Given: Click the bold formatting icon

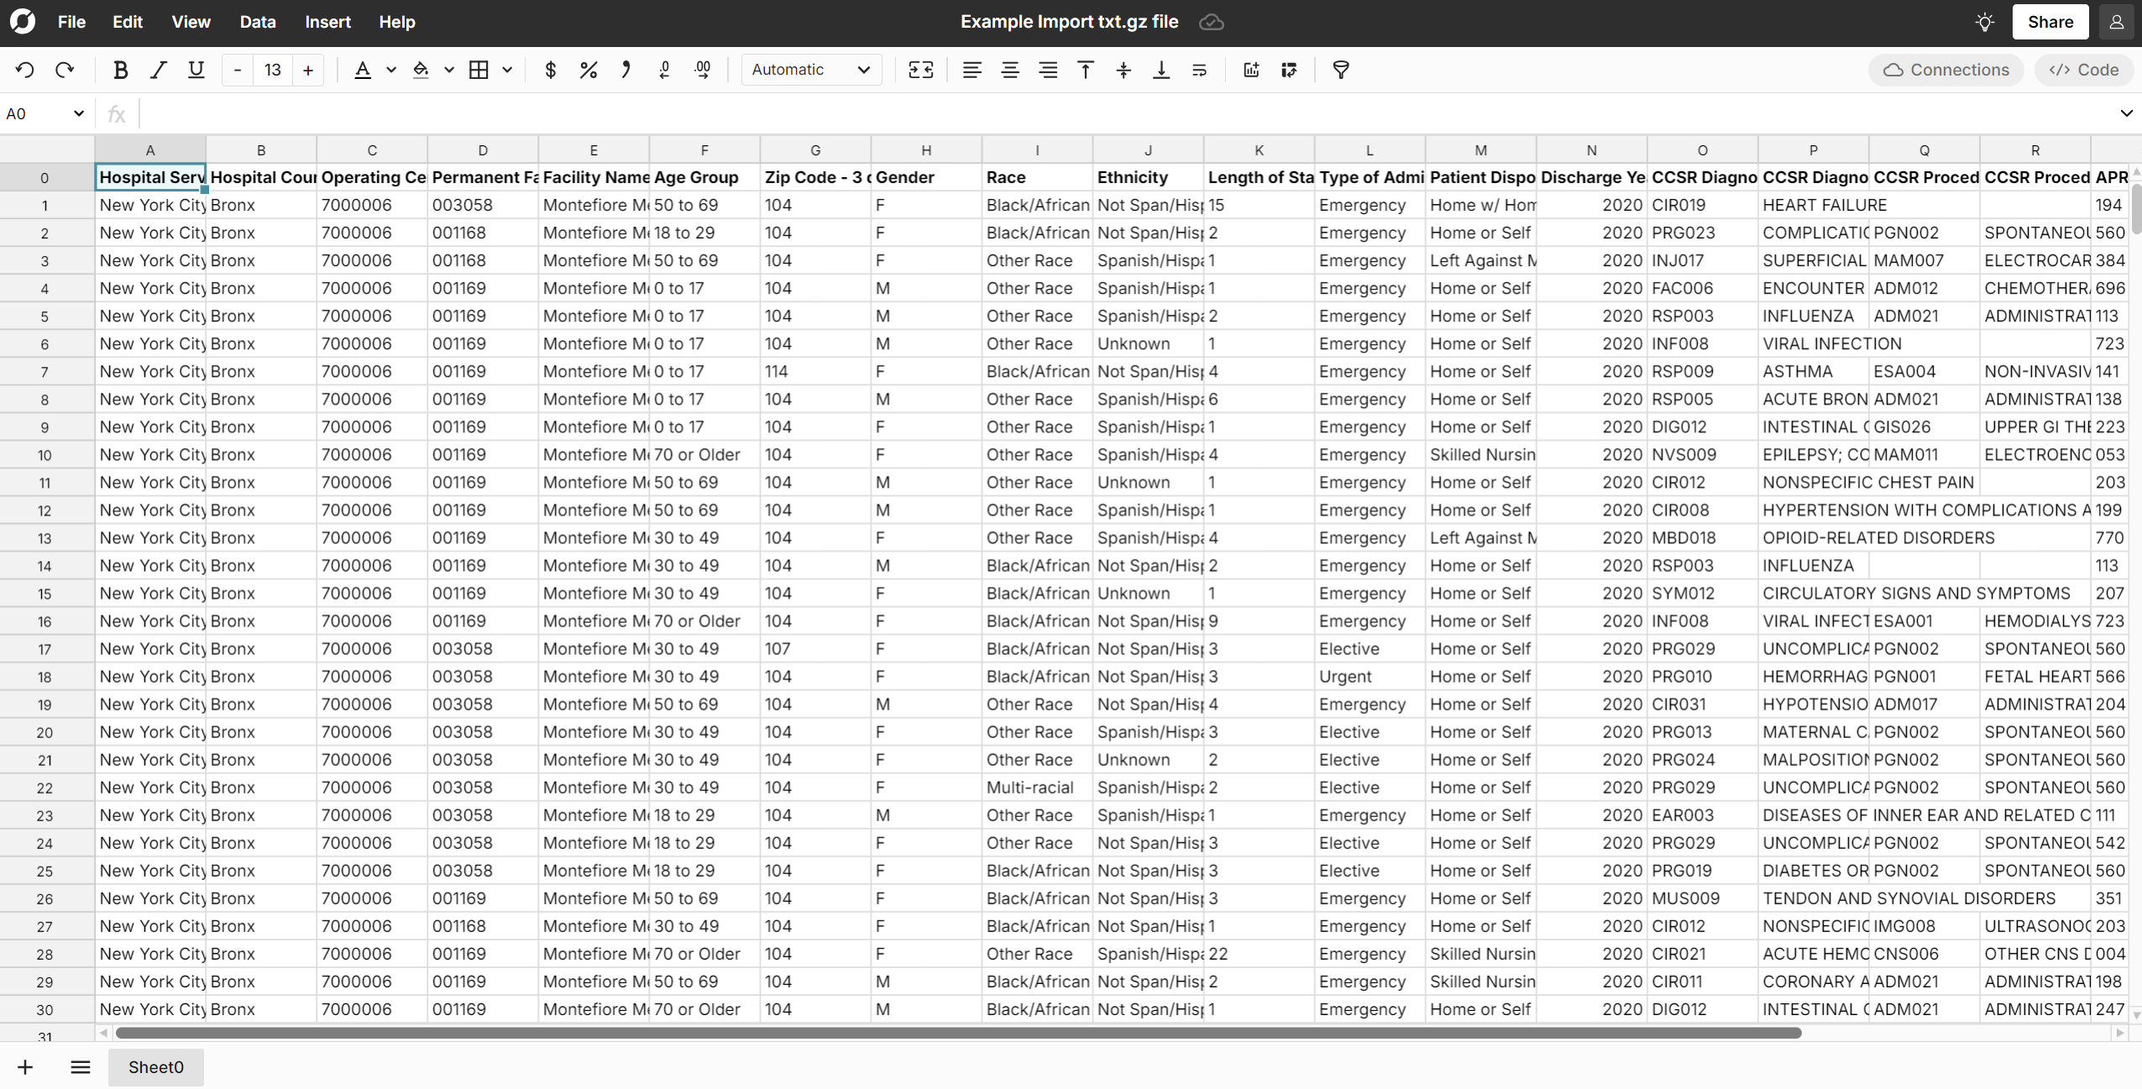Looking at the screenshot, I should tap(119, 70).
